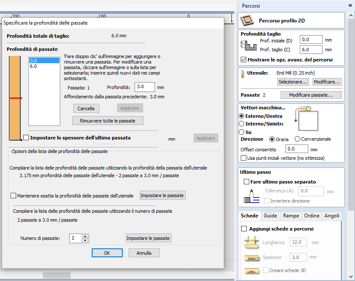Image resolution: width=355 pixels, height=281 pixels.
Task: Click Impostare le passate beside Numero di passate
Action: (148, 238)
